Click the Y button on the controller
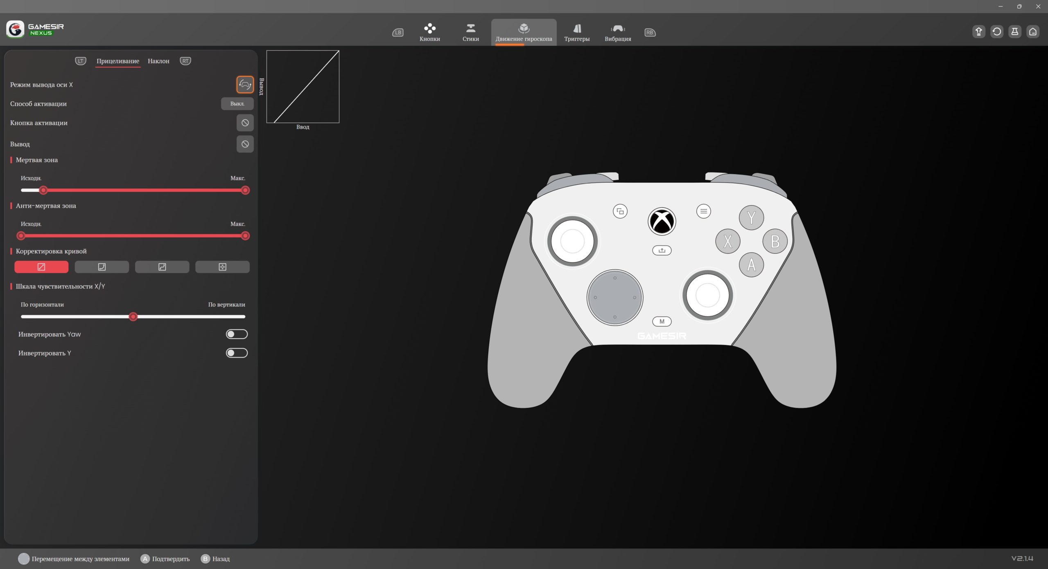The width and height of the screenshot is (1048, 569). 751,217
